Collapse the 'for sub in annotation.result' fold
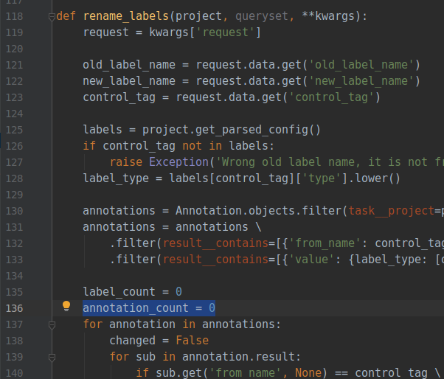 52,358
